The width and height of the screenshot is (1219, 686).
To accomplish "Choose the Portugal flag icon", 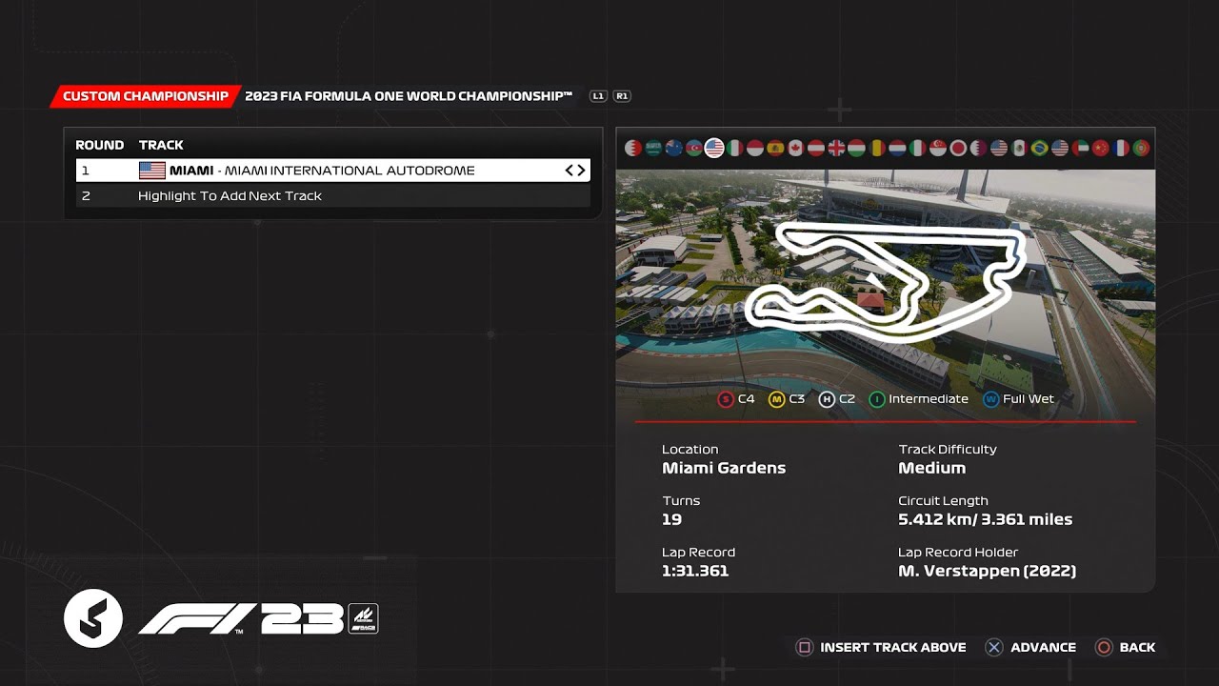I will click(x=1141, y=148).
